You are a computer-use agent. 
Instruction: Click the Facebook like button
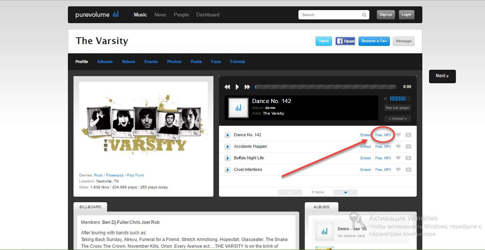click(345, 41)
